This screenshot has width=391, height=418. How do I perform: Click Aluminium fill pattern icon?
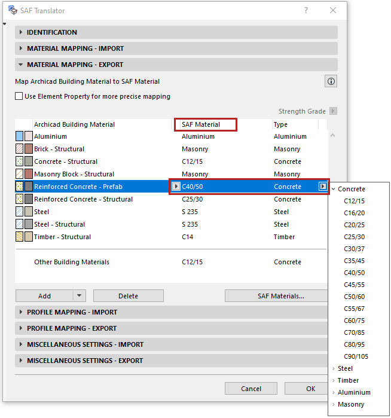(20, 136)
